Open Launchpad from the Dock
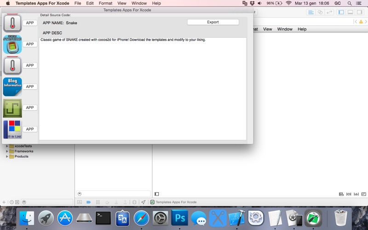 tap(46, 218)
